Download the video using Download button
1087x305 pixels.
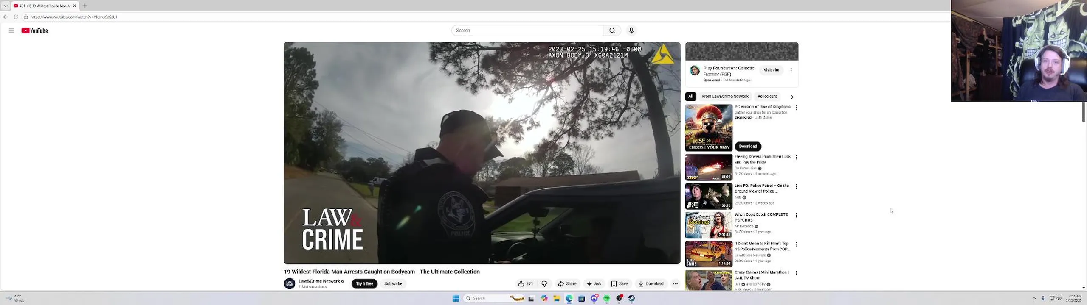coord(651,284)
